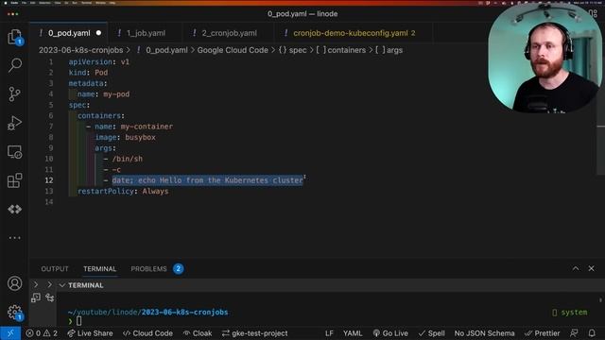Open the Remote Explorer view
The height and width of the screenshot is (340, 605).
click(15, 152)
